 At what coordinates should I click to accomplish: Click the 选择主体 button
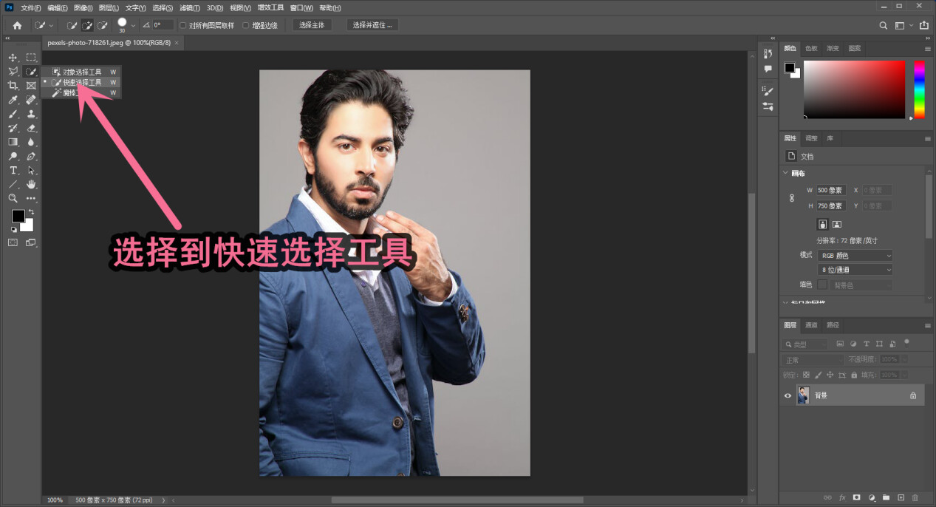[312, 25]
